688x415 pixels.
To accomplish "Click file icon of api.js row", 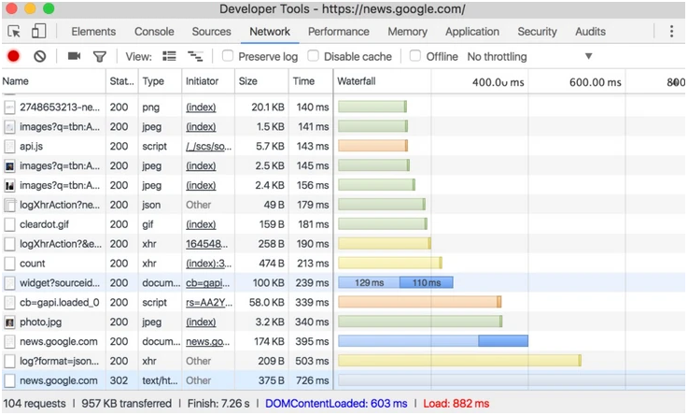I will click(9, 146).
